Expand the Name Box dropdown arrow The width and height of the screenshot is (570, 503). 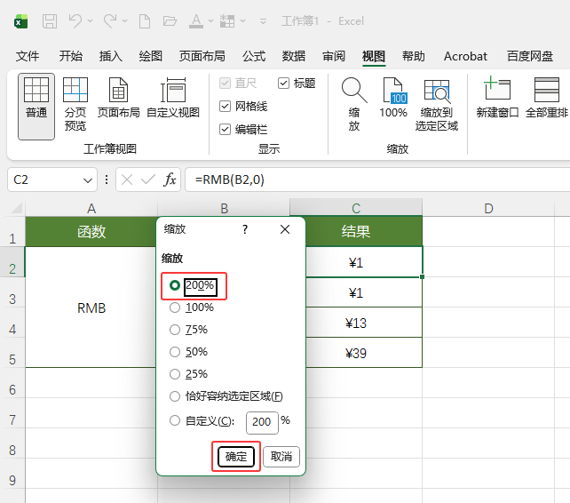click(x=88, y=180)
